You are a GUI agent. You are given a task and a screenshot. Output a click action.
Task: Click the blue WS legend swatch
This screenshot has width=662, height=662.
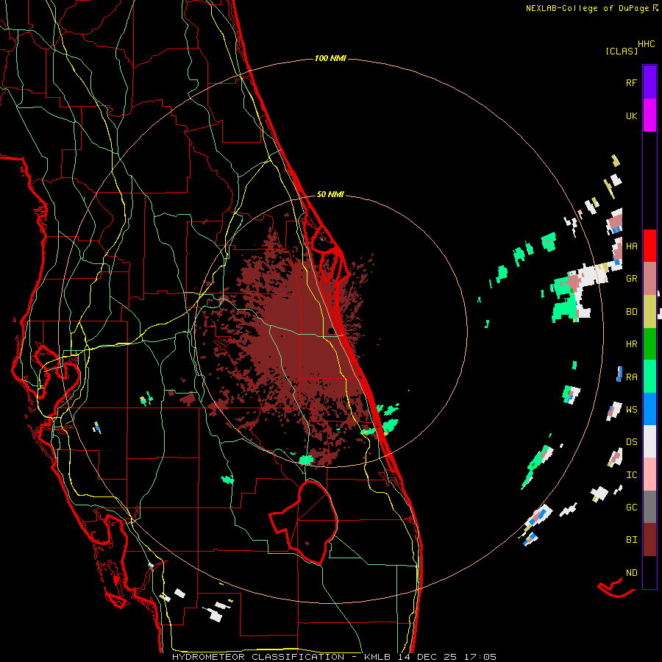coord(649,409)
